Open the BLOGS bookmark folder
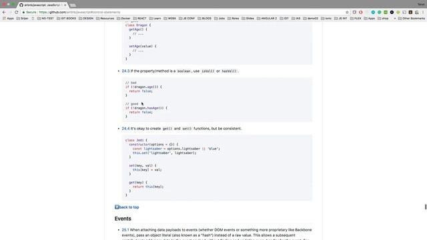The width and height of the screenshot is (427, 240). 205,19
